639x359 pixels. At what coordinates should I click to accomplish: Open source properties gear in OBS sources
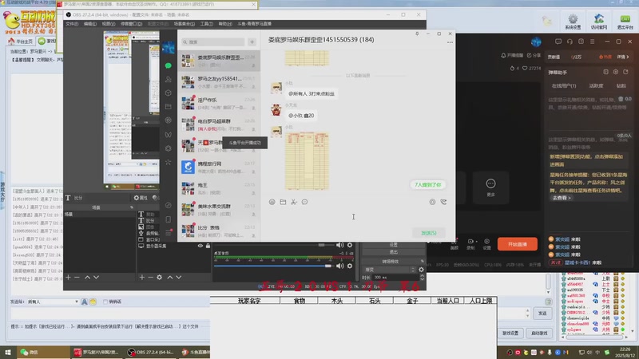(x=159, y=277)
